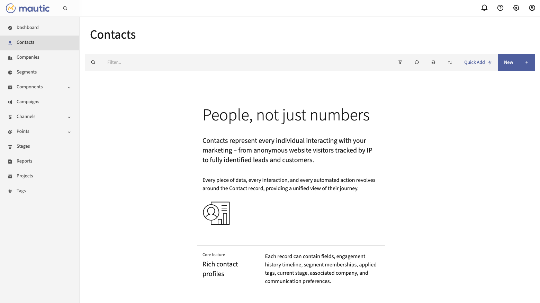Click the Points icon in sidebar
Screen dimensions: 540x303
coord(10,132)
